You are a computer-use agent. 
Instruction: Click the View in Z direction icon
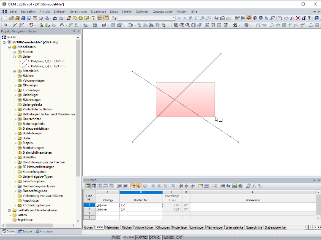(x=219, y=25)
